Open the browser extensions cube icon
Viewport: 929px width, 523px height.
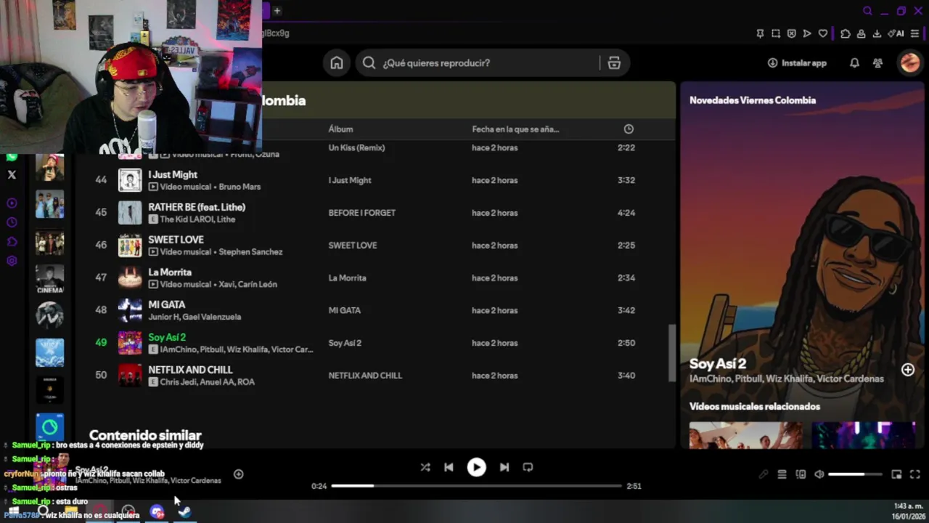pyautogui.click(x=846, y=33)
